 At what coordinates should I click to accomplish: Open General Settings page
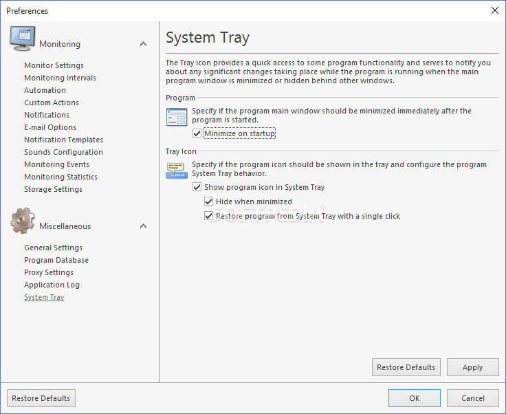53,248
